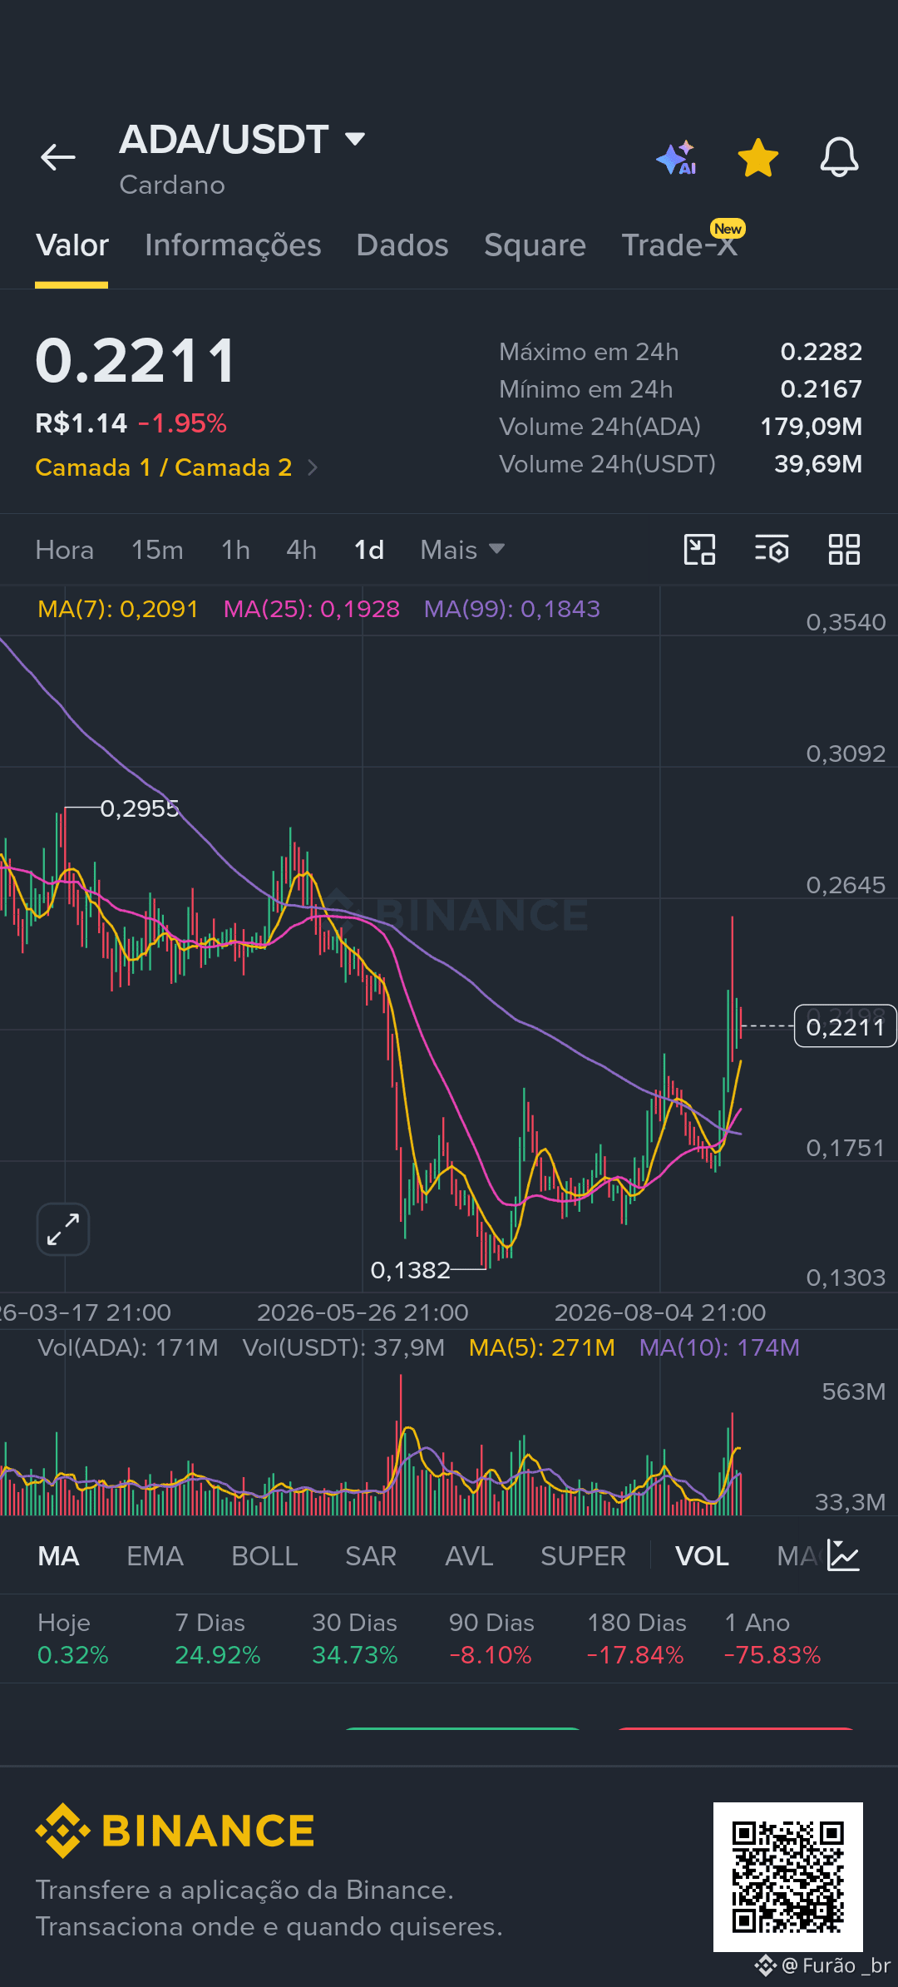This screenshot has width=898, height=1987.
Task: Click the MA(25): 0,1928 legend
Action: click(x=312, y=609)
